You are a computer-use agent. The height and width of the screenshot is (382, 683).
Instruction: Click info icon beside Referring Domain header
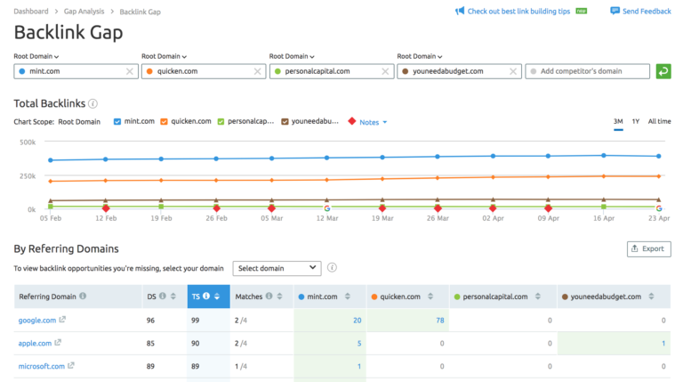(x=83, y=297)
